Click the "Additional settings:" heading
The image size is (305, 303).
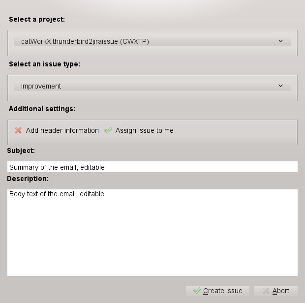(42, 108)
